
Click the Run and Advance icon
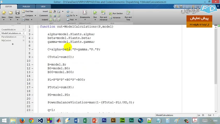click(x=103, y=12)
